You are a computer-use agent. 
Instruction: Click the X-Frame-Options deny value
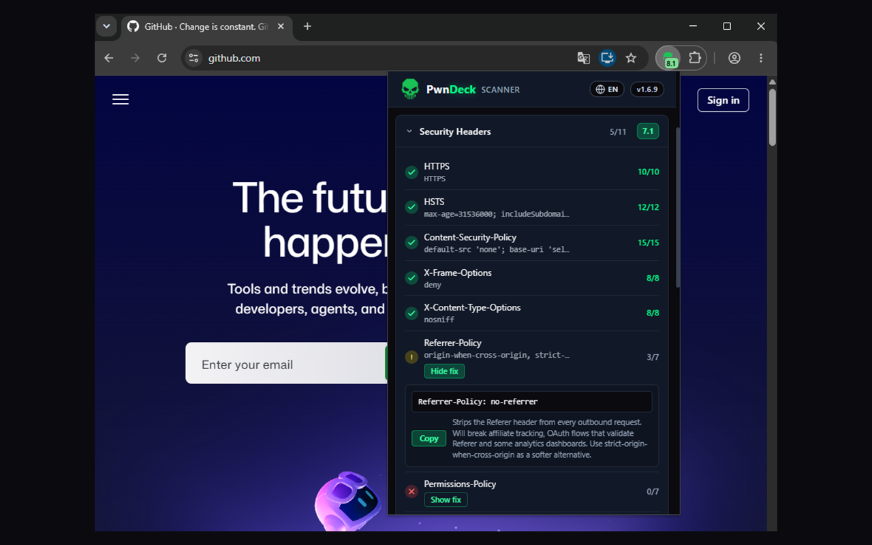point(433,285)
